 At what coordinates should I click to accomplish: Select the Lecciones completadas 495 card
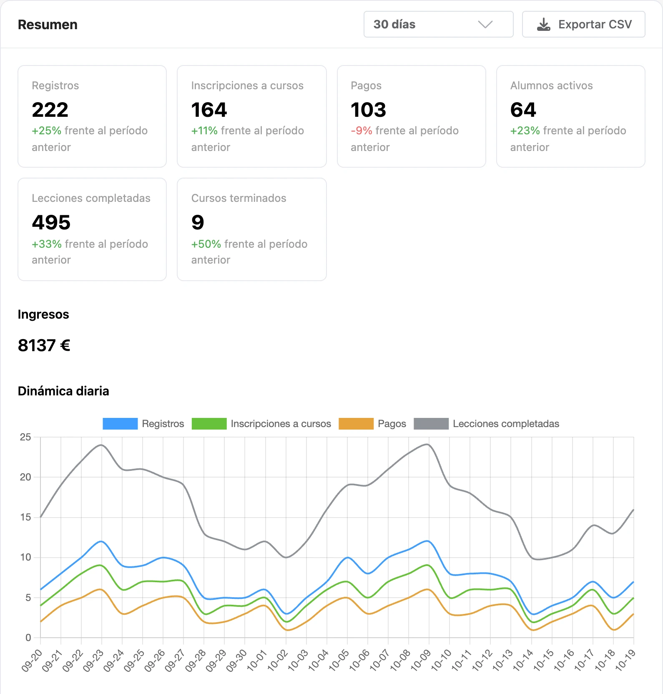point(92,229)
